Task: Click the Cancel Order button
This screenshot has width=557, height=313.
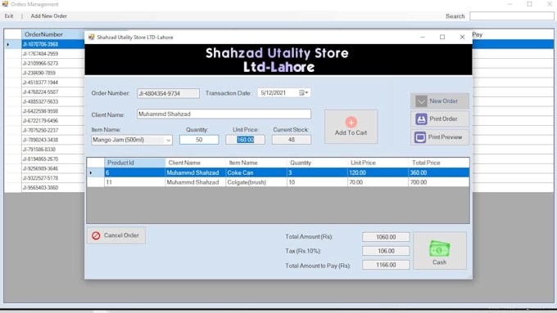Action: (x=116, y=235)
